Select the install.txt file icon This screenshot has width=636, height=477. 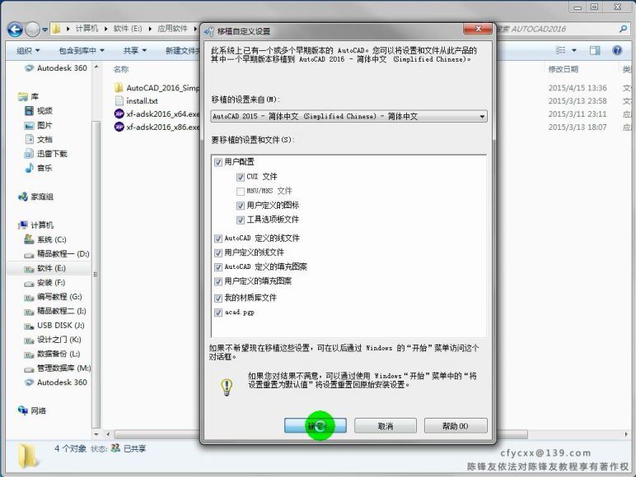[x=119, y=101]
